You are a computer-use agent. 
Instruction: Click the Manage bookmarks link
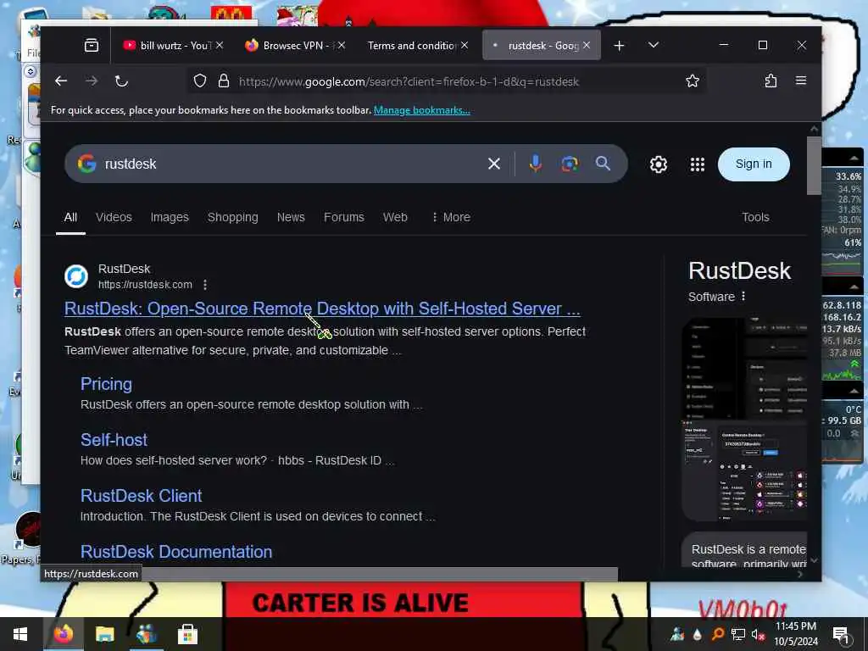[x=422, y=110]
